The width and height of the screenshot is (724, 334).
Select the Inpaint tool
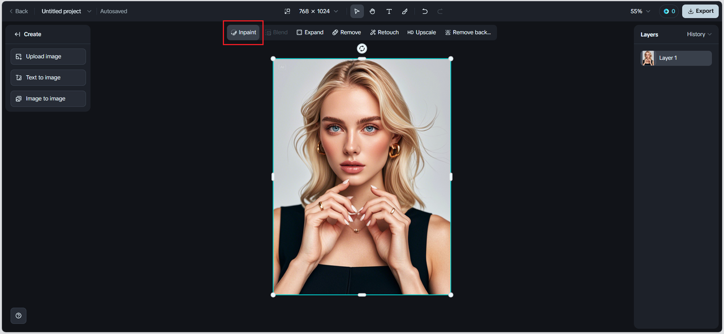(243, 33)
